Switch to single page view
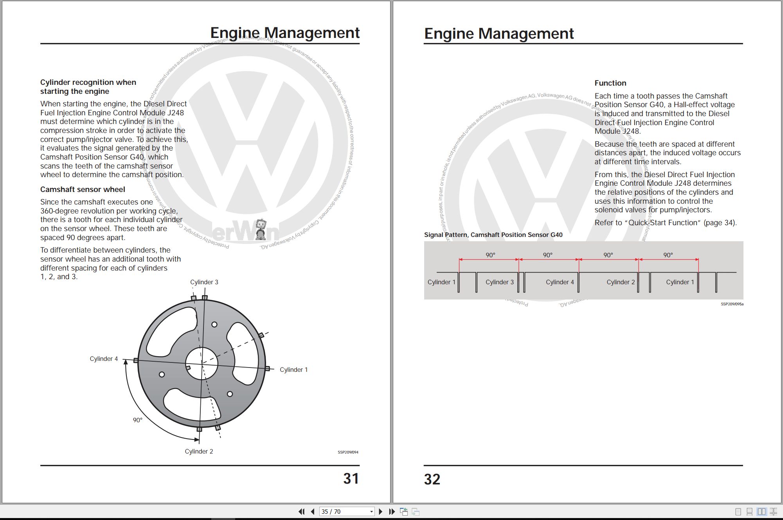783x520 pixels. (738, 511)
